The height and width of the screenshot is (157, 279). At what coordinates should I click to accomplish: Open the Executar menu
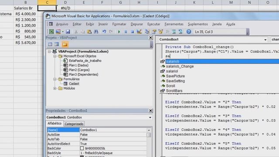point(154,24)
